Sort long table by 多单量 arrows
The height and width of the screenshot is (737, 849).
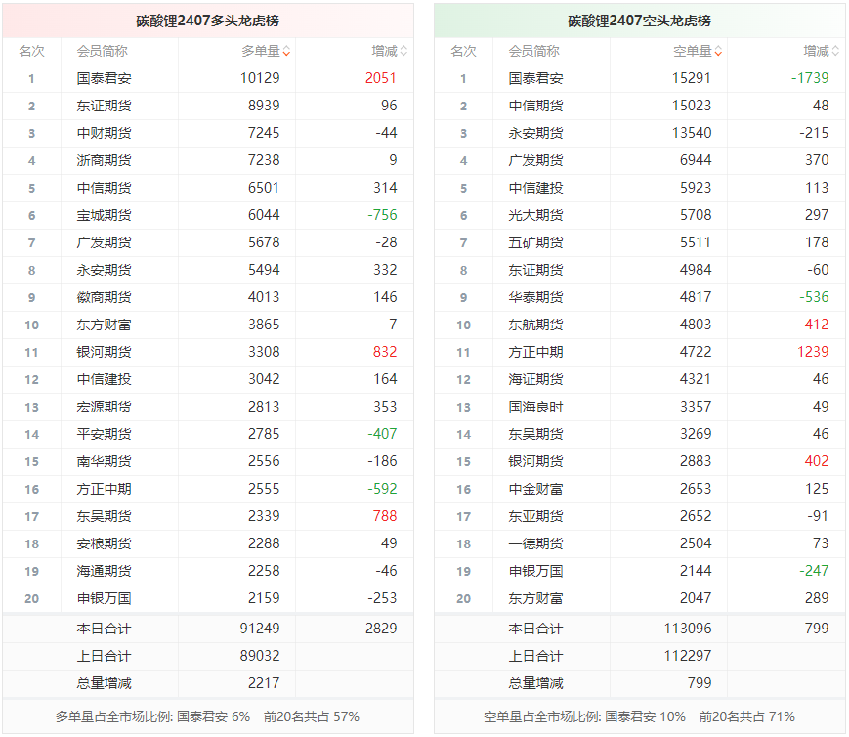click(x=286, y=52)
